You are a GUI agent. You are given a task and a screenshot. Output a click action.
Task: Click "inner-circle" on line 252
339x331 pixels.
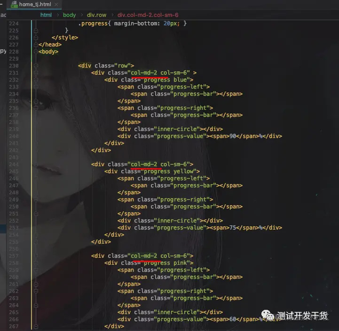177,221
